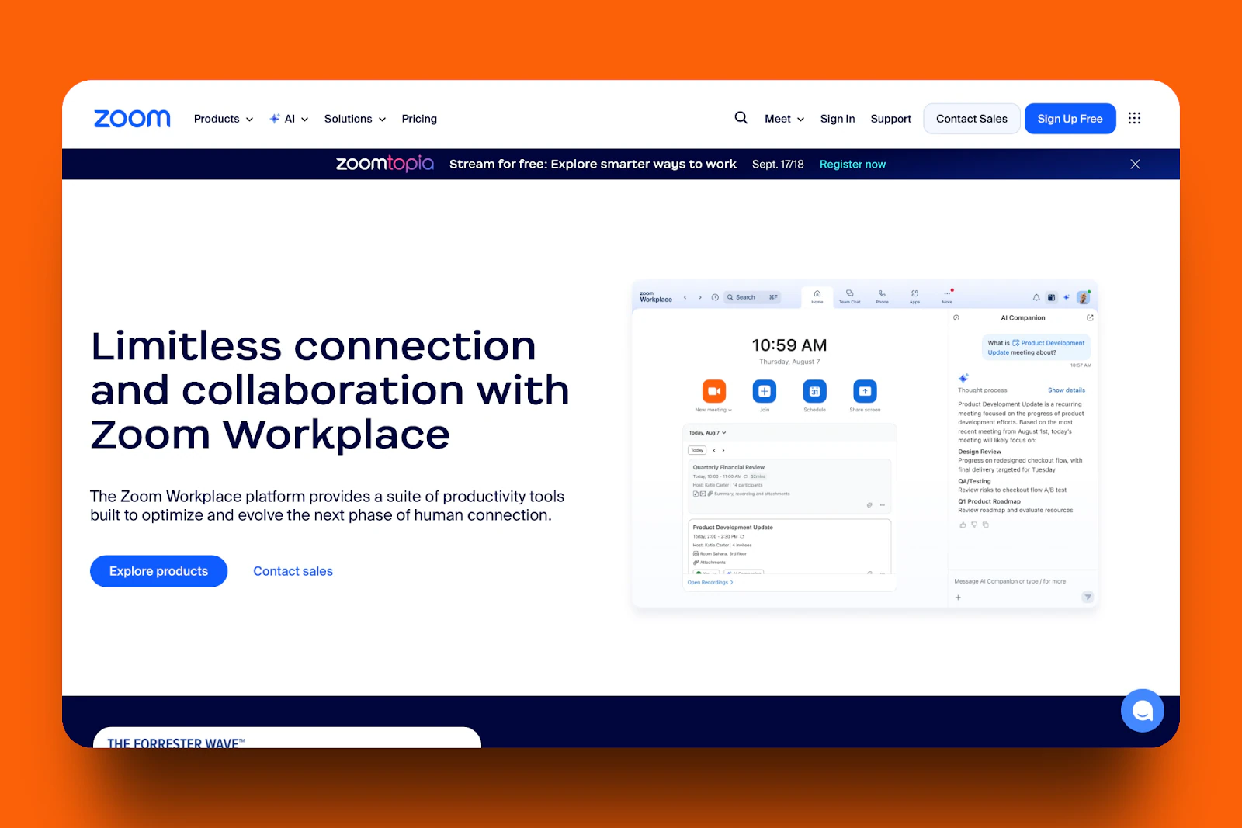The width and height of the screenshot is (1242, 828).
Task: Open the nine-dot app grid menu
Action: (1135, 118)
